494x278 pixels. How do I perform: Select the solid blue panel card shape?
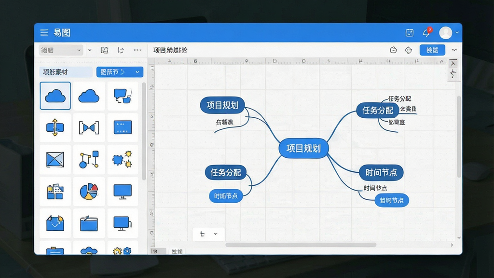click(123, 127)
